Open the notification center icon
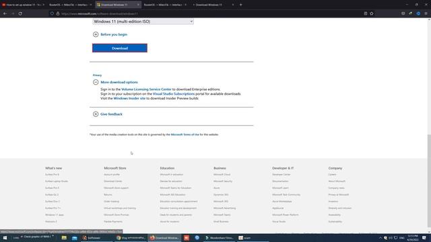The width and height of the screenshot is (431, 242). point(424,238)
